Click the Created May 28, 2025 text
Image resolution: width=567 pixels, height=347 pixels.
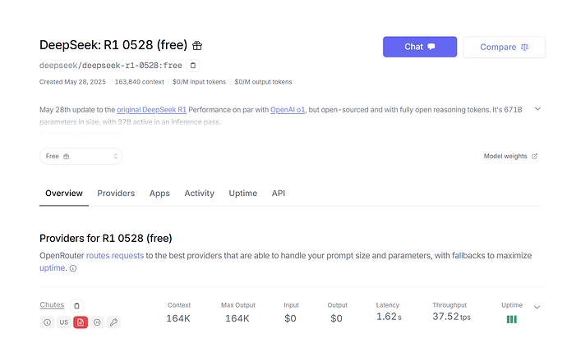click(x=72, y=82)
